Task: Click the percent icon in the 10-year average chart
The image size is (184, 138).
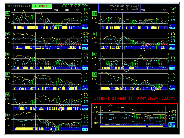Action: click(170, 124)
